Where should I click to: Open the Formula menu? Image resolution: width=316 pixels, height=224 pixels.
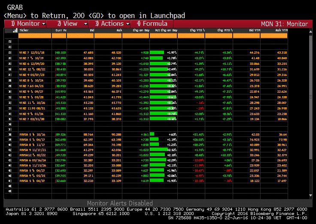click(152, 24)
